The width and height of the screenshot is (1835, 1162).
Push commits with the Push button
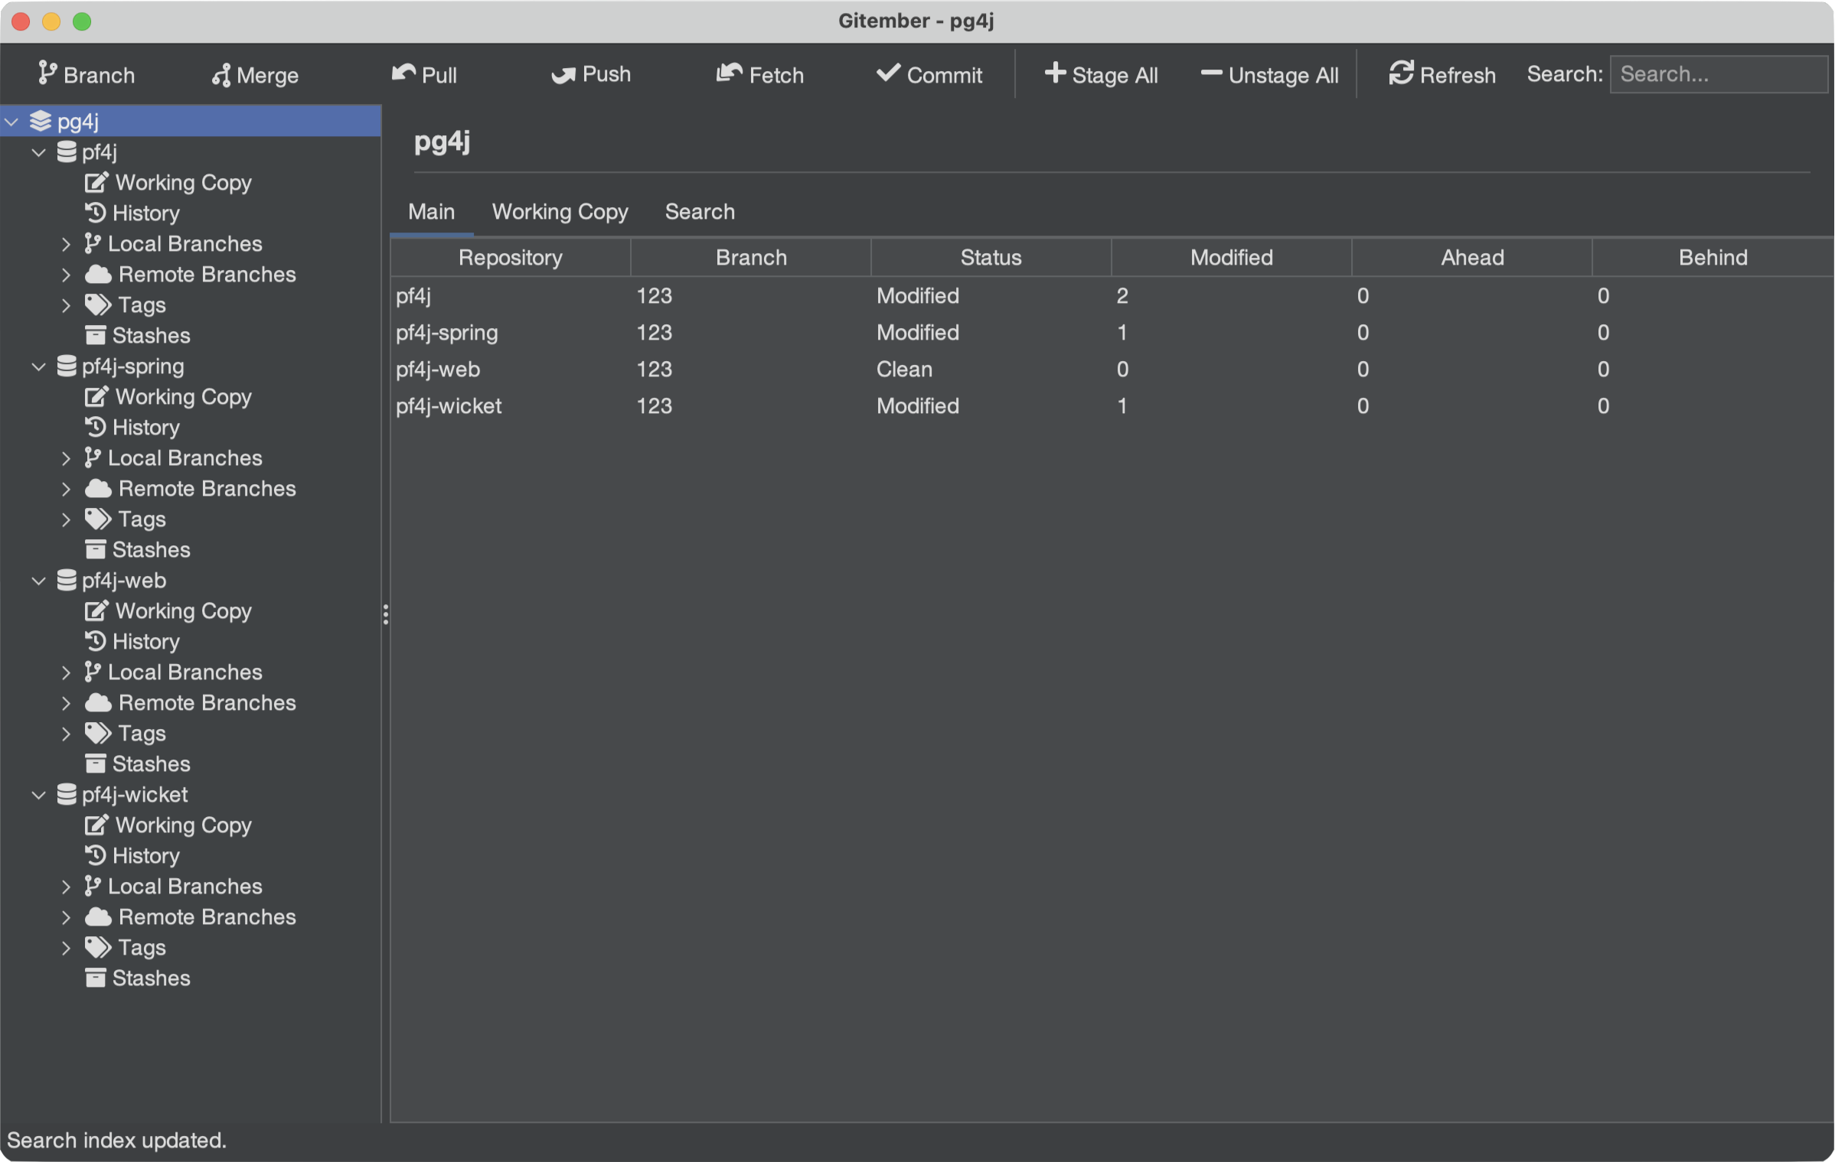591,74
